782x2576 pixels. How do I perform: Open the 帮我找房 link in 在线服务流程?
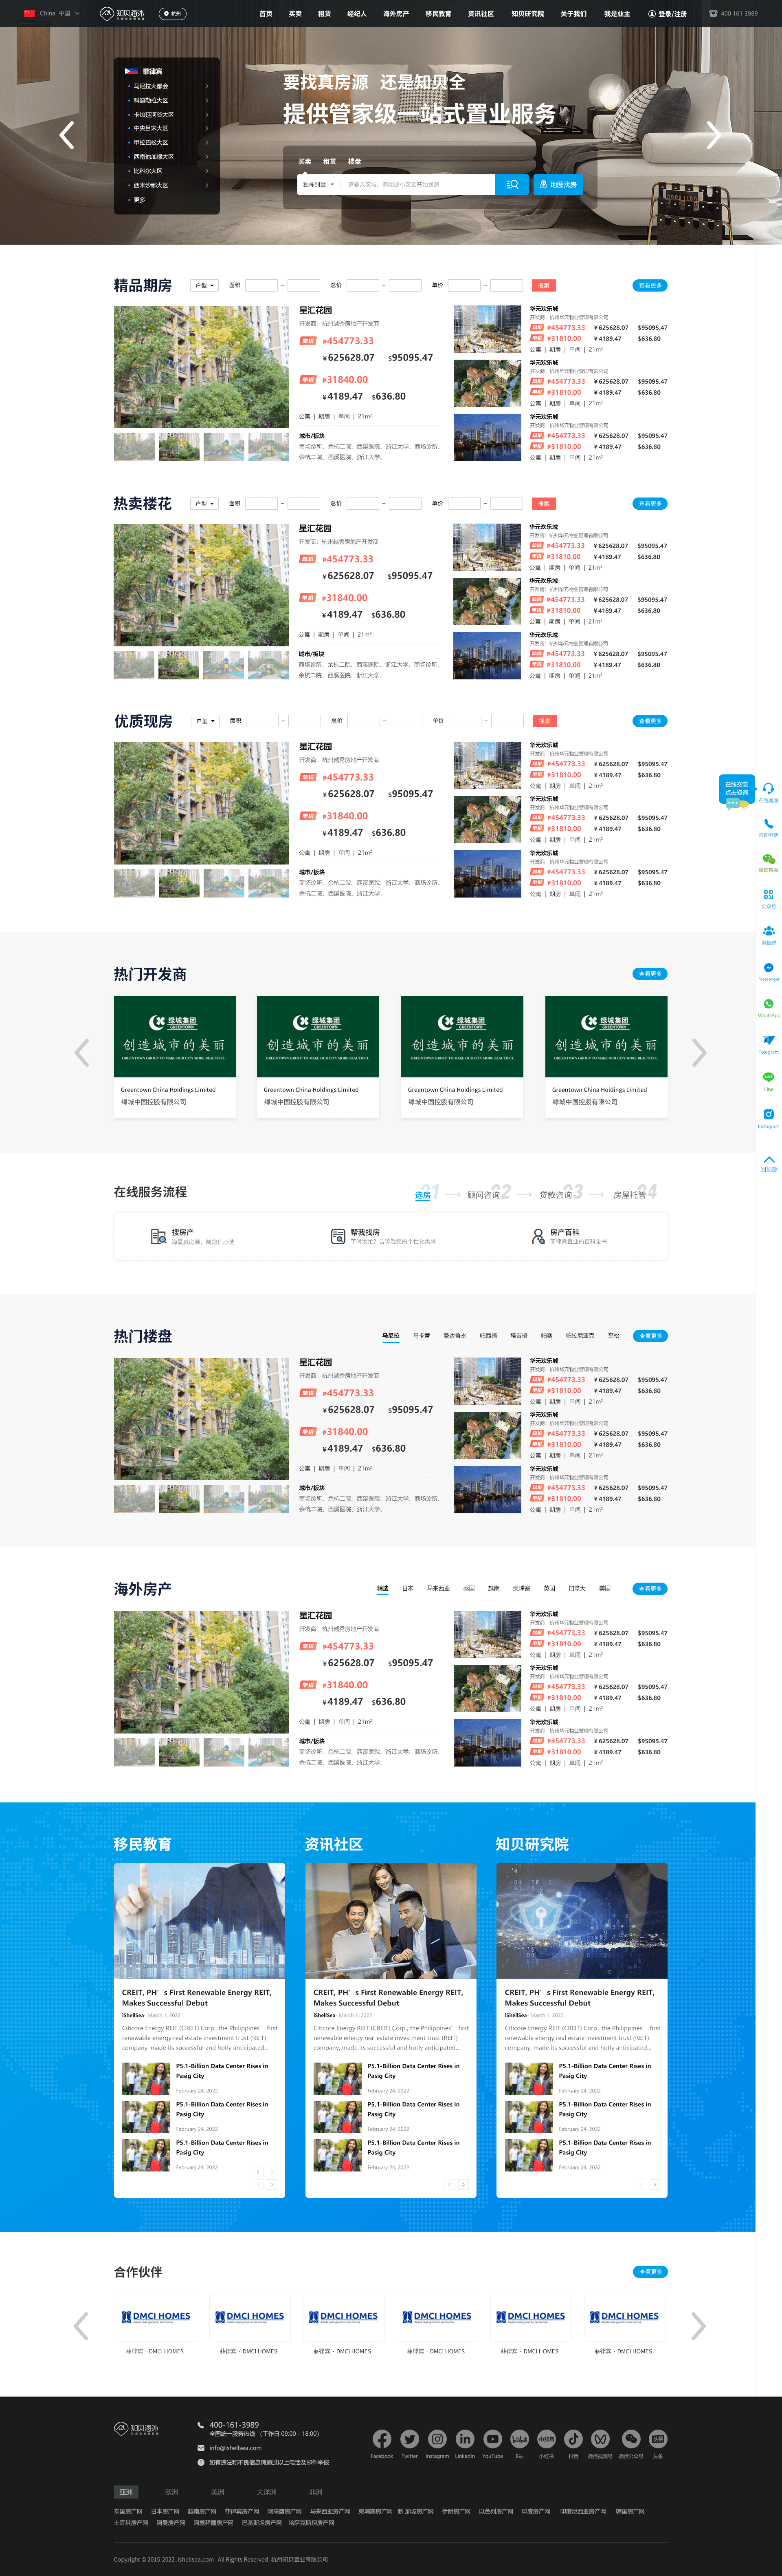point(384,1237)
